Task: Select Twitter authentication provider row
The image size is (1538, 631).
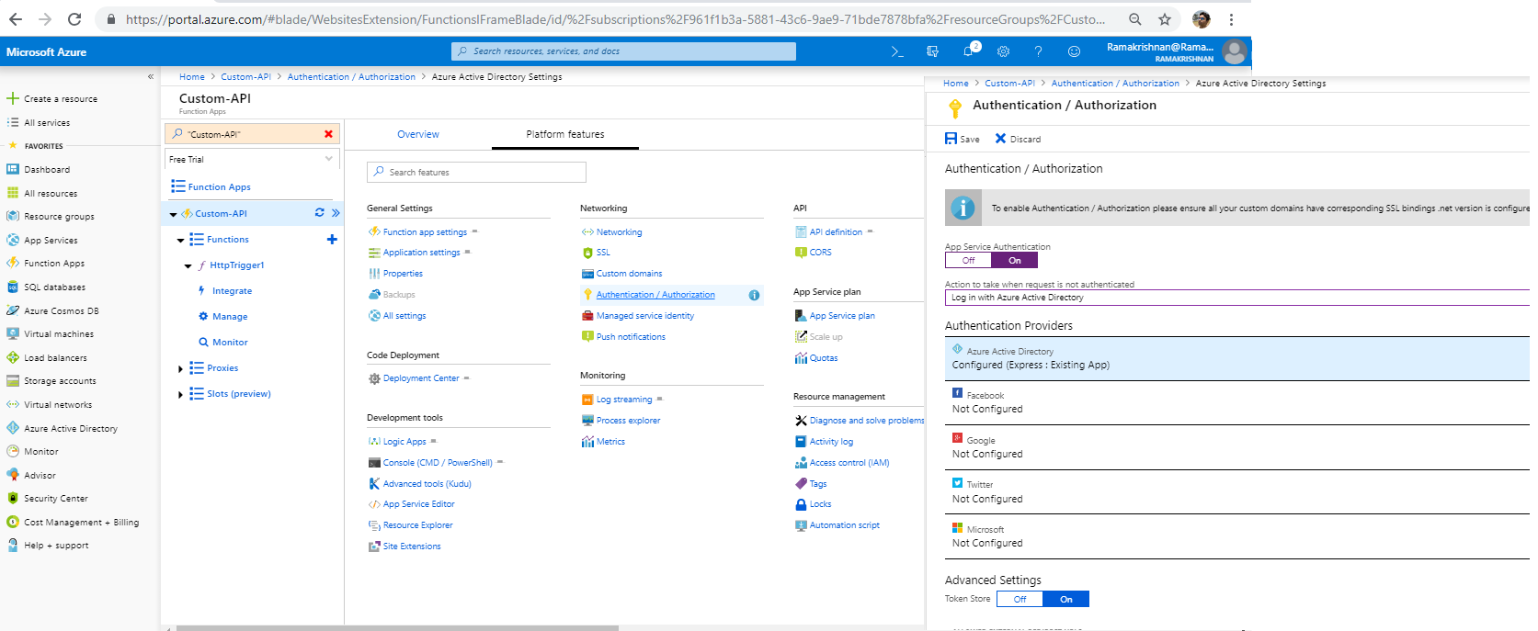Action: (1237, 492)
